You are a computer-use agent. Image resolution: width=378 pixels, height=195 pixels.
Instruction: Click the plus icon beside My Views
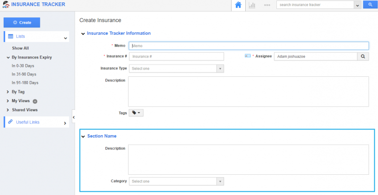point(35,101)
